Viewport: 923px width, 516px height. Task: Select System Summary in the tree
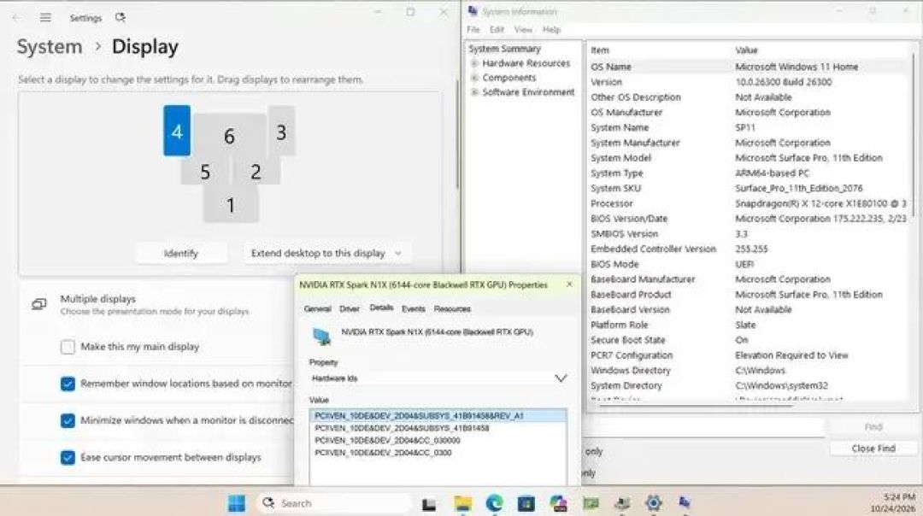(x=504, y=49)
